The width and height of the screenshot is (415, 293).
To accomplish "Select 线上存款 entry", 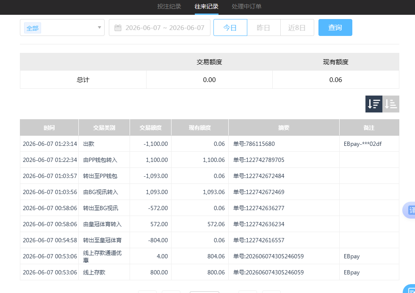I will coord(94,272).
